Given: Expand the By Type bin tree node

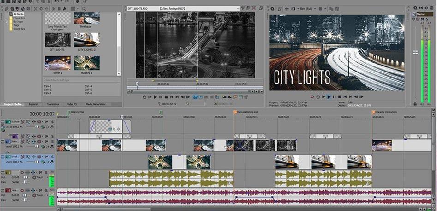Looking at the screenshot, I should click(6, 21).
